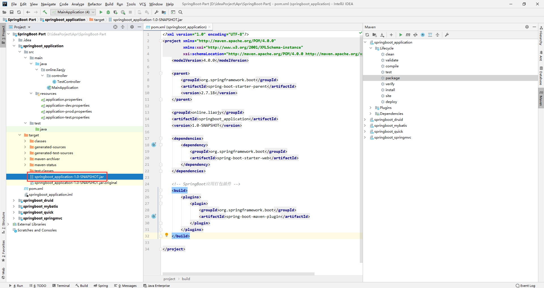Debug MainApplication with the bug icon
Image resolution: width=544 pixels, height=288 pixels.
(108, 12)
